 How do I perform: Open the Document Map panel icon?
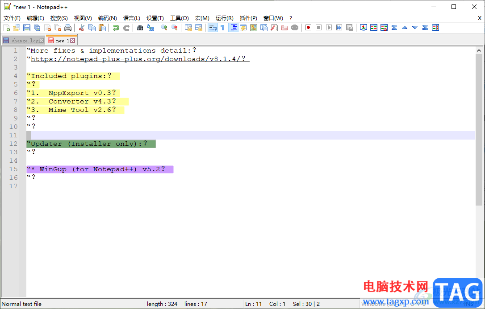click(254, 28)
